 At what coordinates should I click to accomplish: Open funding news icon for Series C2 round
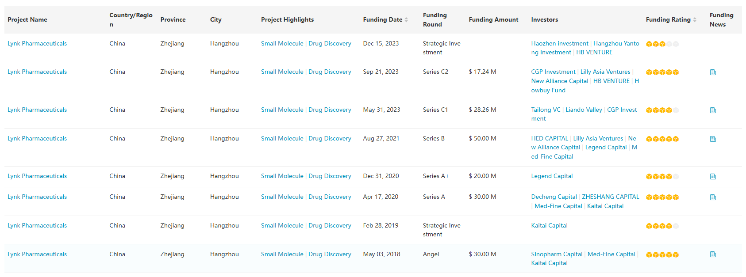click(712, 72)
